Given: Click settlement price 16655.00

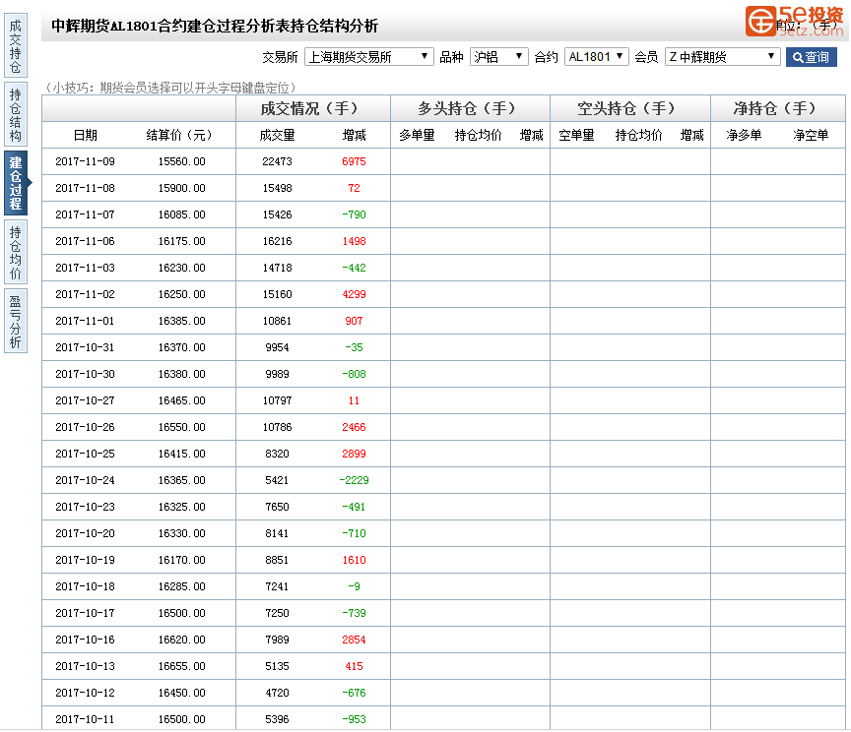Looking at the screenshot, I should [x=182, y=666].
